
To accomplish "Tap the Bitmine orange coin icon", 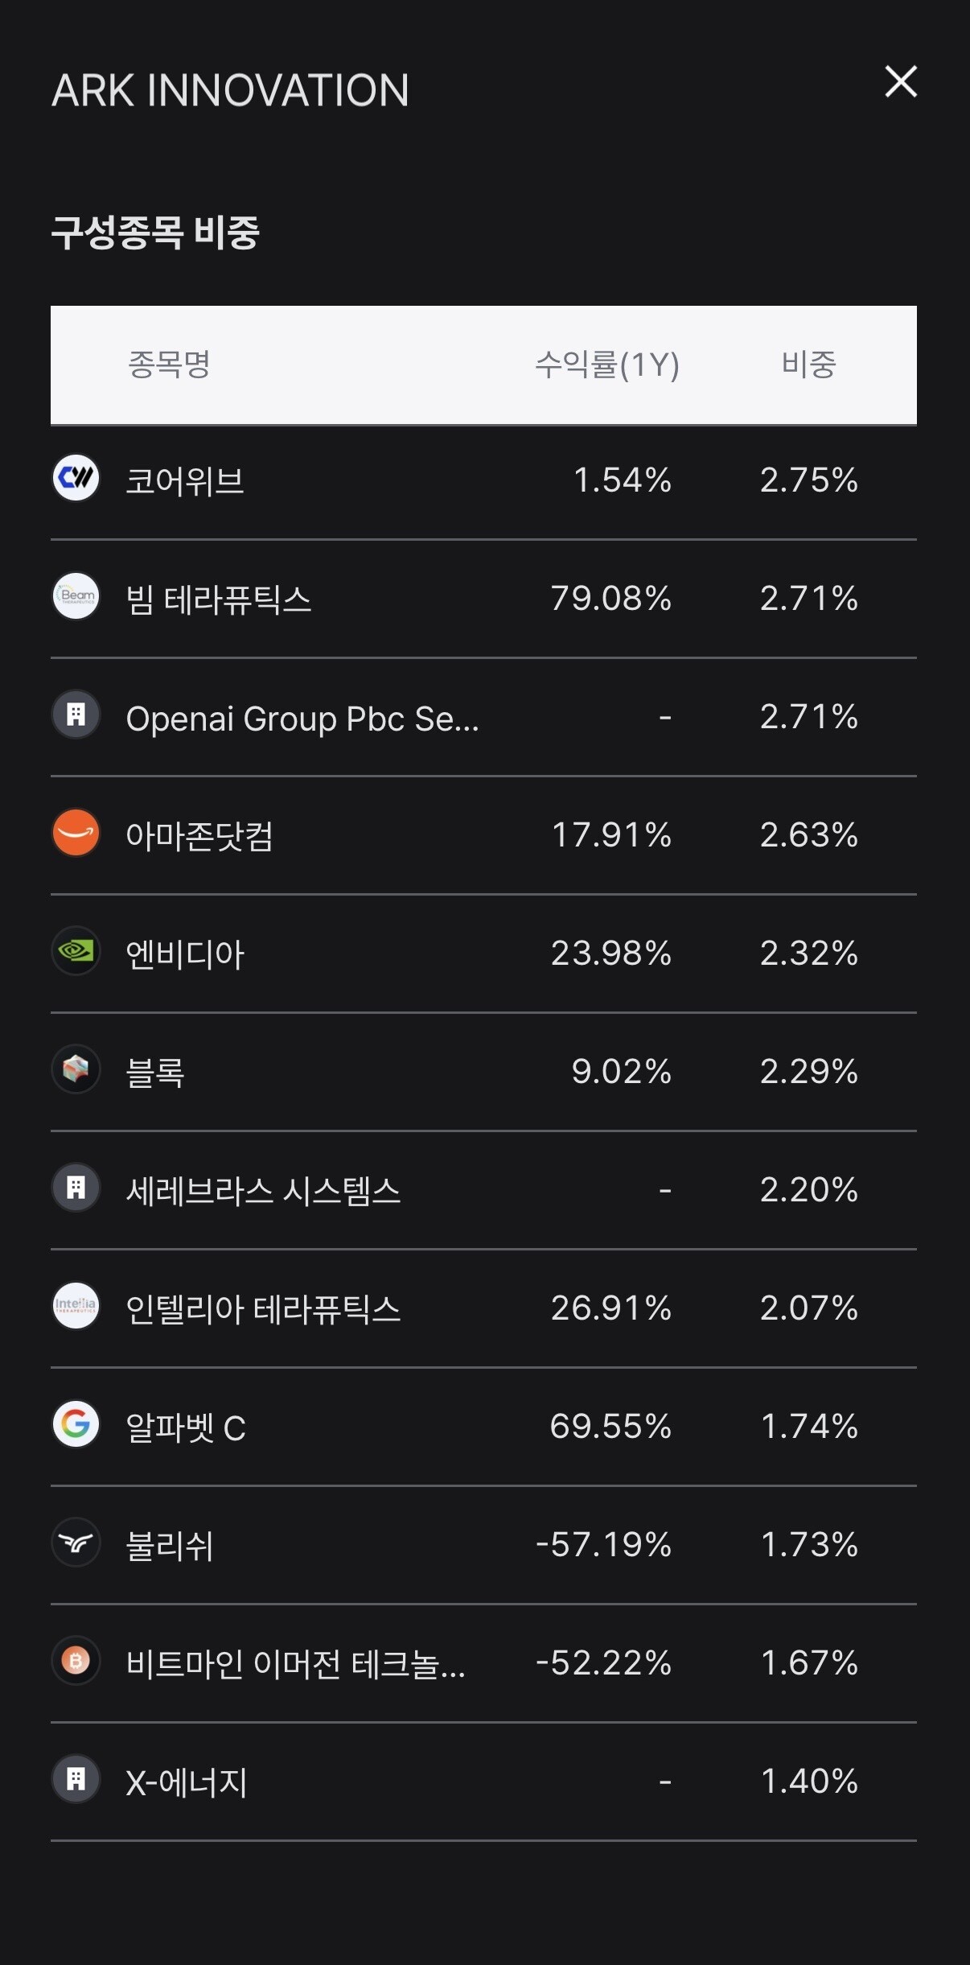I will coord(76,1661).
